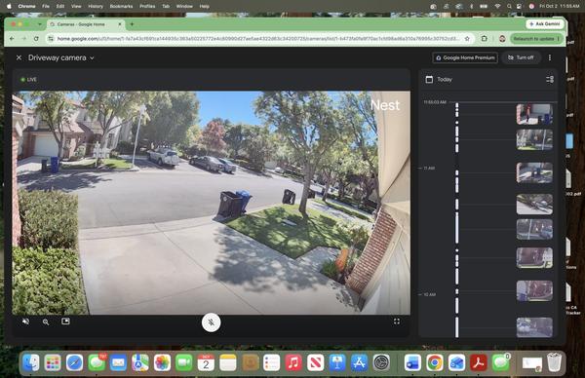Screen dimensions: 585x378
Task: Open the tab search dropdown arrow
Action: pyautogui.click(x=40, y=24)
